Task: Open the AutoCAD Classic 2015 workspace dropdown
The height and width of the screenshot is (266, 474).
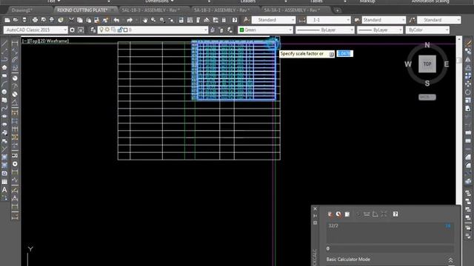Action: tap(65, 30)
